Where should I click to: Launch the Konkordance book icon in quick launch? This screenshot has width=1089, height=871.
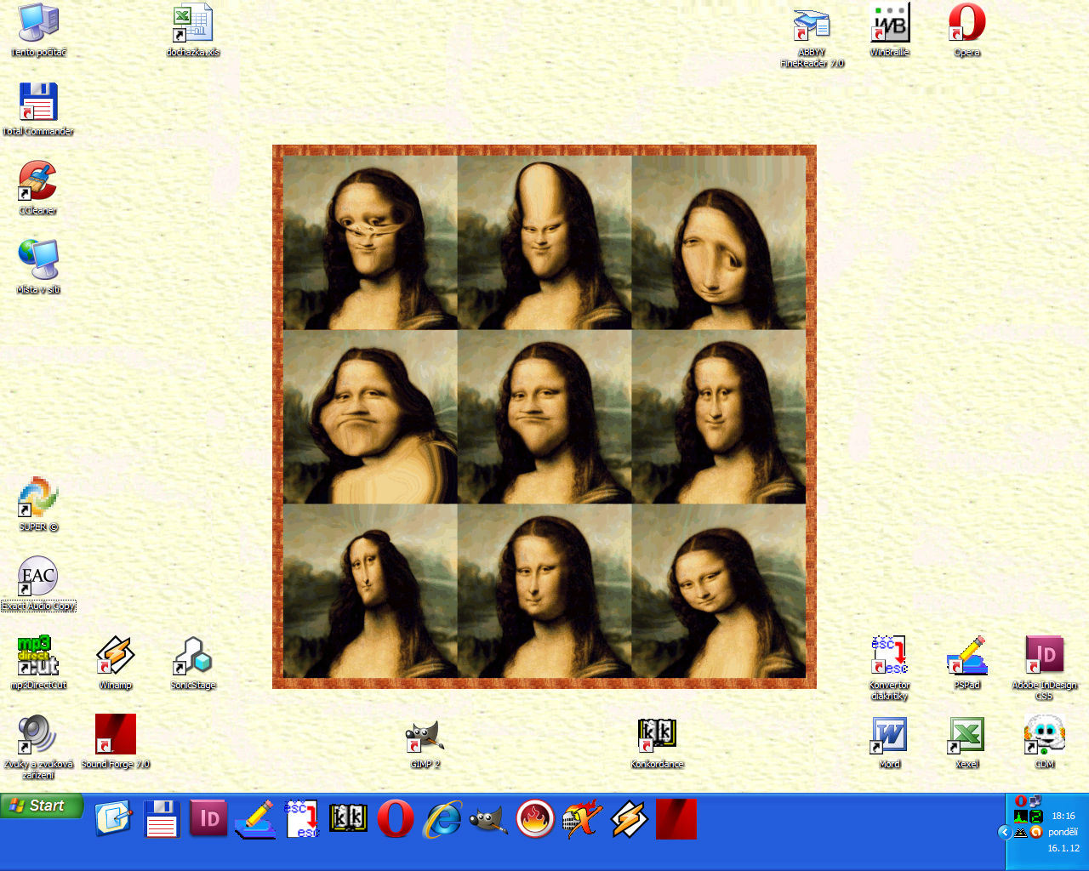tap(349, 819)
